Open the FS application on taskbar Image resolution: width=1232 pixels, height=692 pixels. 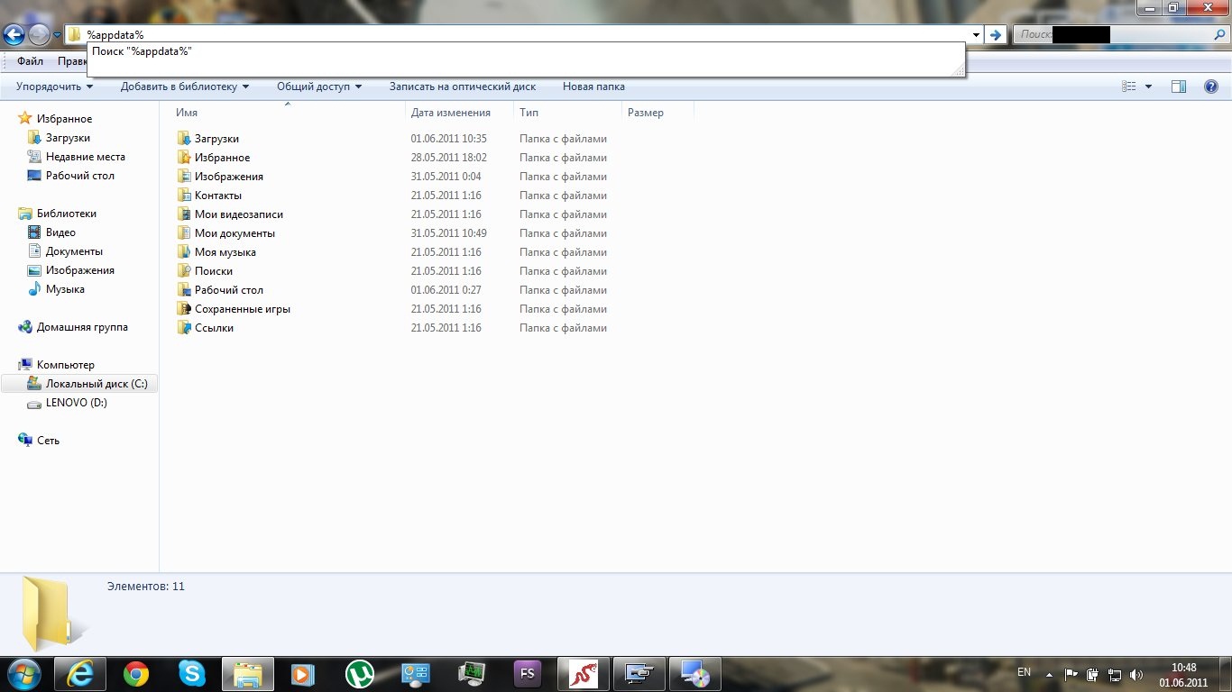click(x=528, y=674)
